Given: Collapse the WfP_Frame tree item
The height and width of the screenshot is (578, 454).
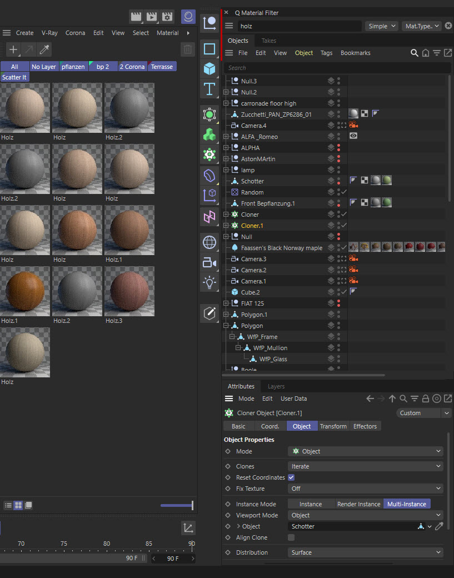Looking at the screenshot, I should [x=232, y=337].
